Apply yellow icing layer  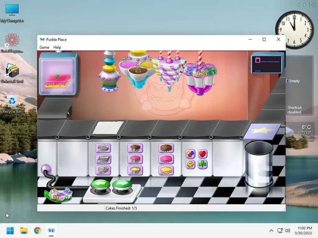[166, 170]
